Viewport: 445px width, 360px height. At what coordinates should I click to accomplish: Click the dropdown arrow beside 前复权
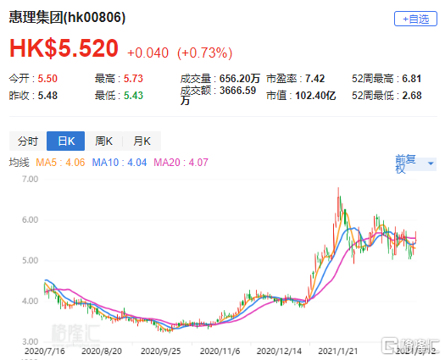click(431, 163)
